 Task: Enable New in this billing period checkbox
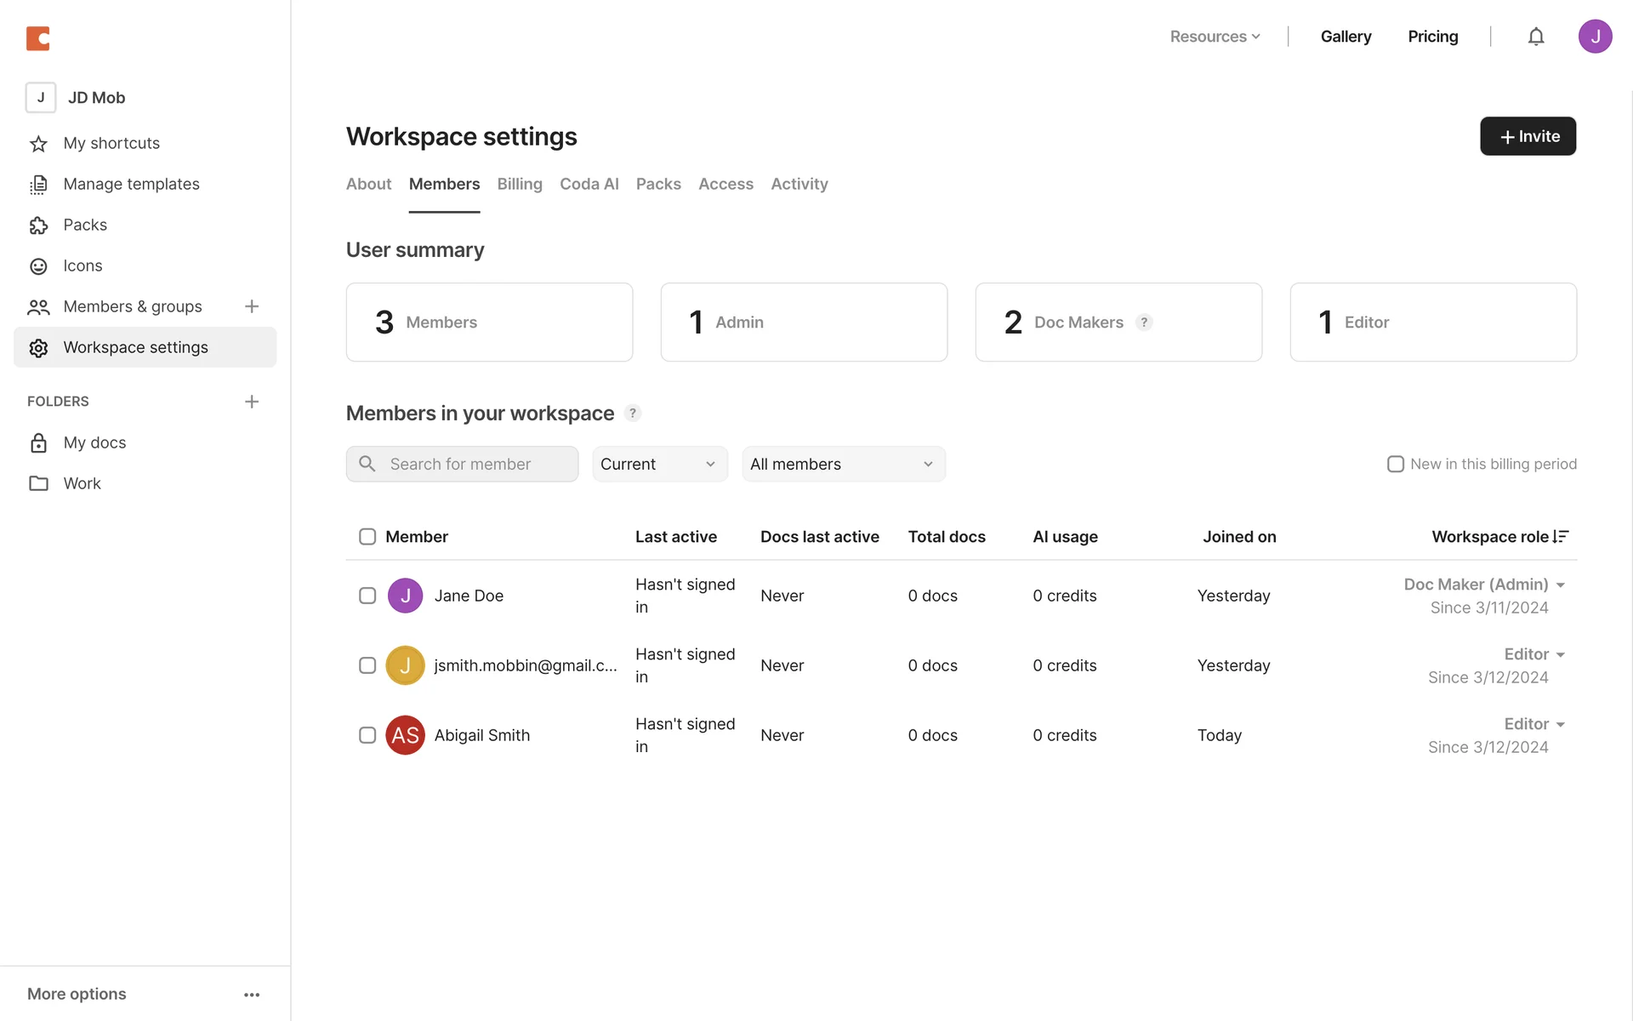point(1395,465)
